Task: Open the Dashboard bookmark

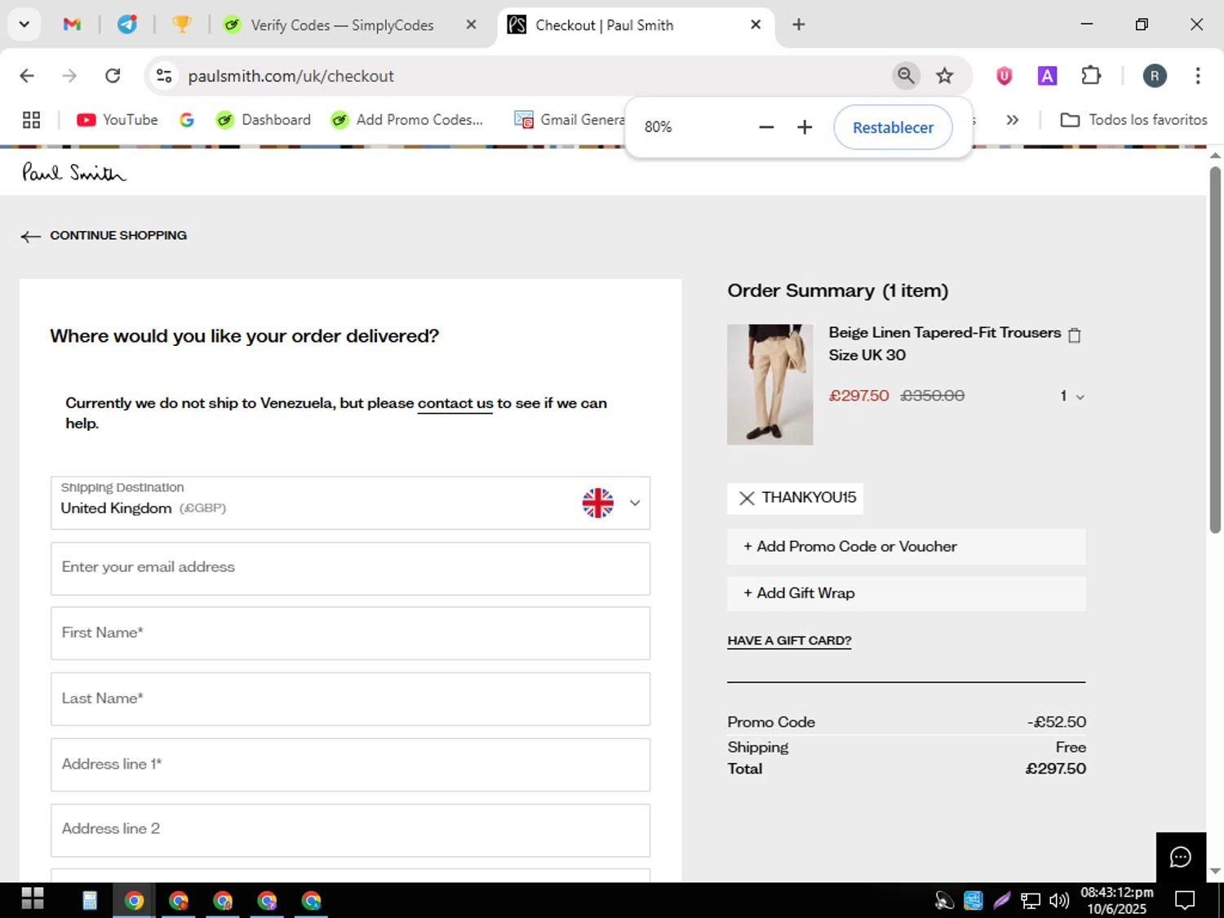Action: click(264, 120)
